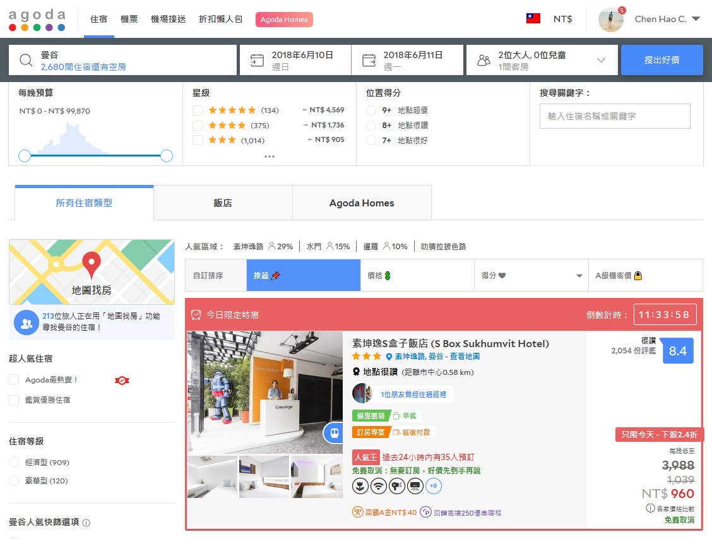Click the price comparison info icon
Screen dimensions: 712x539
click(650, 508)
